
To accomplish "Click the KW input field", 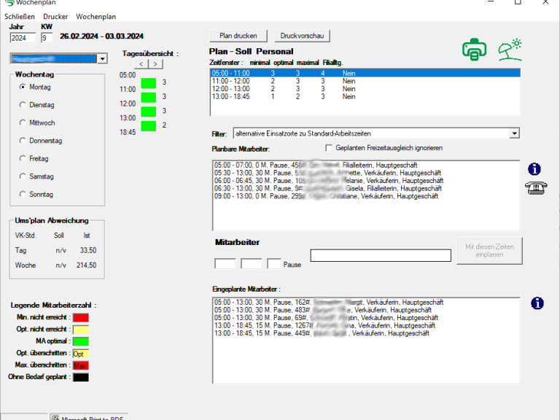I will click(x=47, y=38).
